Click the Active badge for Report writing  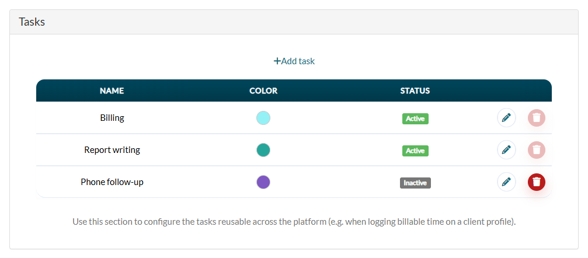(415, 151)
